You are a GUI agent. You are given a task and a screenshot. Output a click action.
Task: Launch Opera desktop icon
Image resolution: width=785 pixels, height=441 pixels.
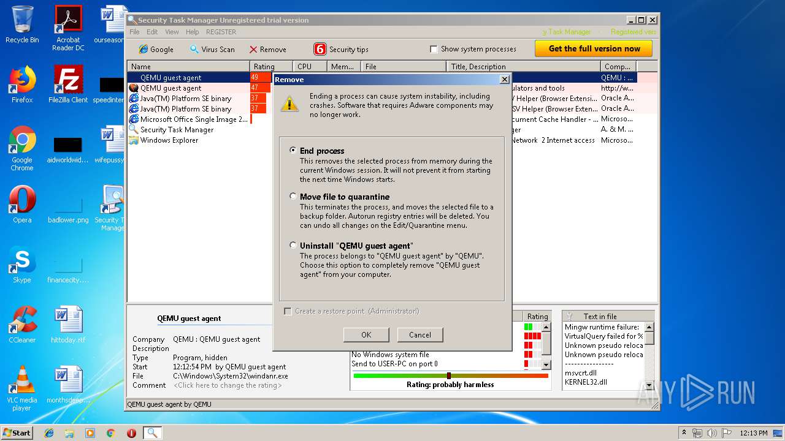(22, 204)
